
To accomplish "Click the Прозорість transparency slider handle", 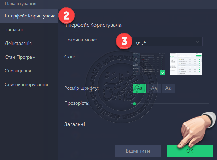I will tap(135, 103).
